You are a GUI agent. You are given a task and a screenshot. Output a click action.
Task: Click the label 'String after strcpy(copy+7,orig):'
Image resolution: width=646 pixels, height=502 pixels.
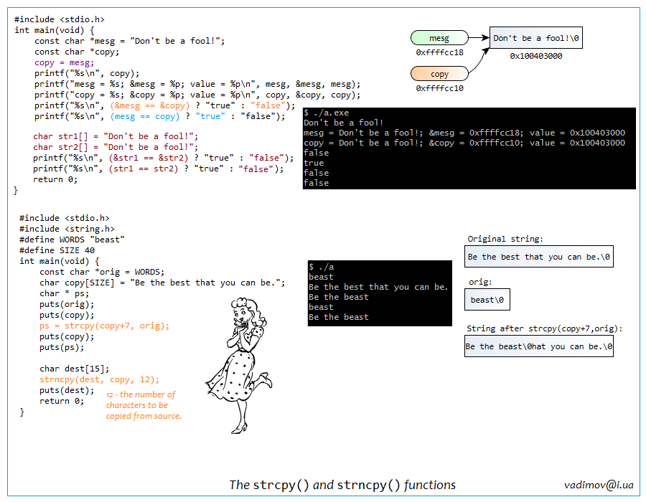coord(544,328)
